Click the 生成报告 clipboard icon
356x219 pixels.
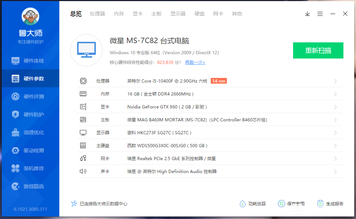(x=320, y=204)
